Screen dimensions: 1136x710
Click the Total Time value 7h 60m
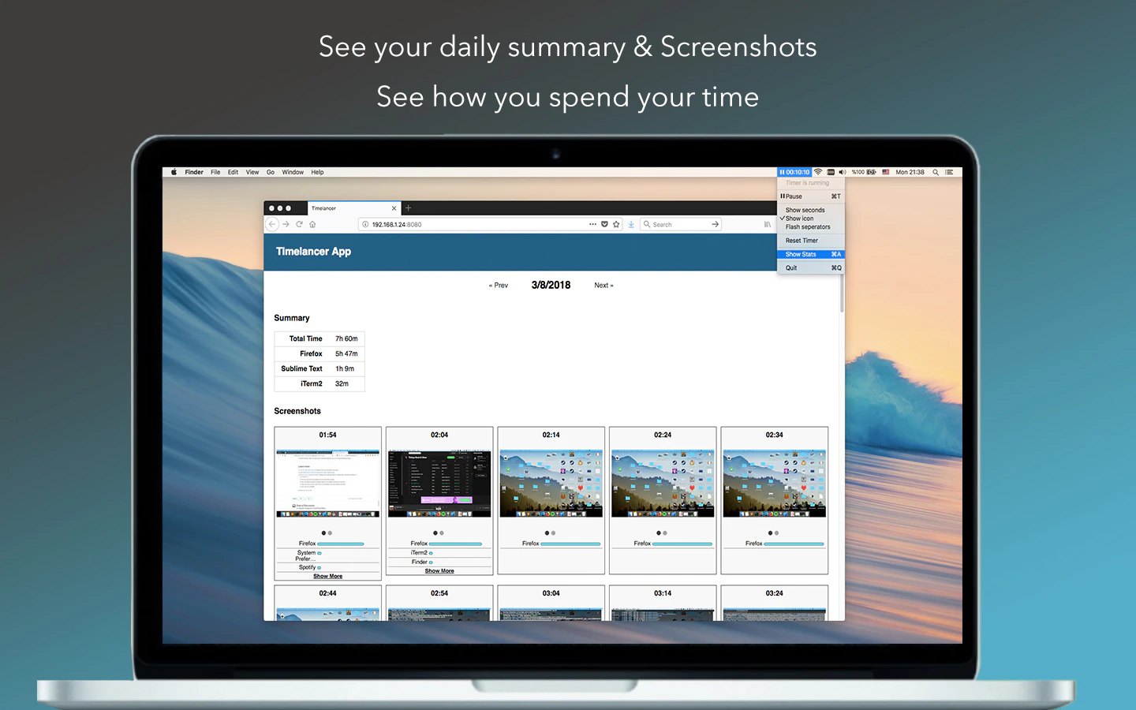tap(346, 338)
